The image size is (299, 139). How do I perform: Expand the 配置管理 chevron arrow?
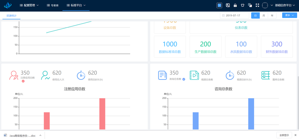click(38, 5)
